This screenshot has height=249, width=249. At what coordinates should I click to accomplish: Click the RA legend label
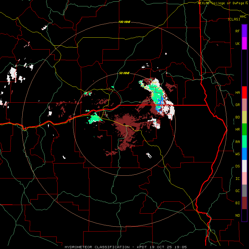(237, 142)
